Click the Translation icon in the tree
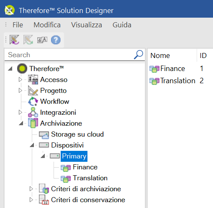 coord(66,179)
